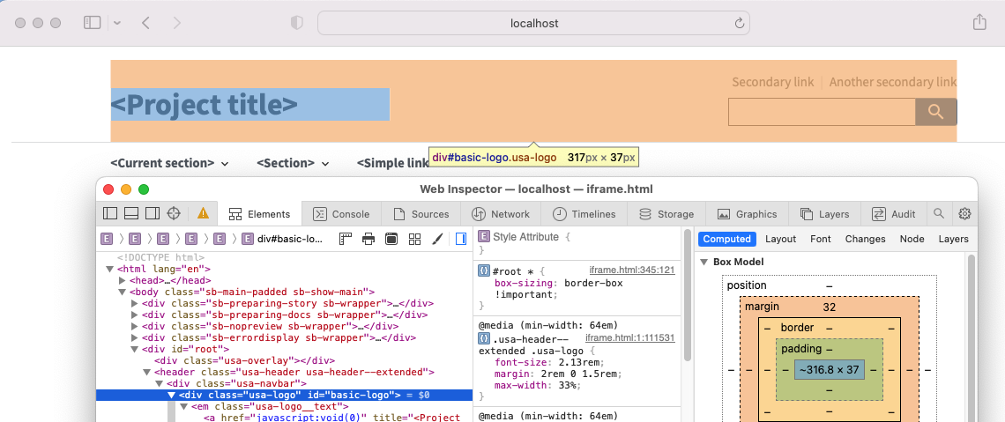The height and width of the screenshot is (422, 1005).
Task: Select the Font sidebar panel
Action: (821, 239)
